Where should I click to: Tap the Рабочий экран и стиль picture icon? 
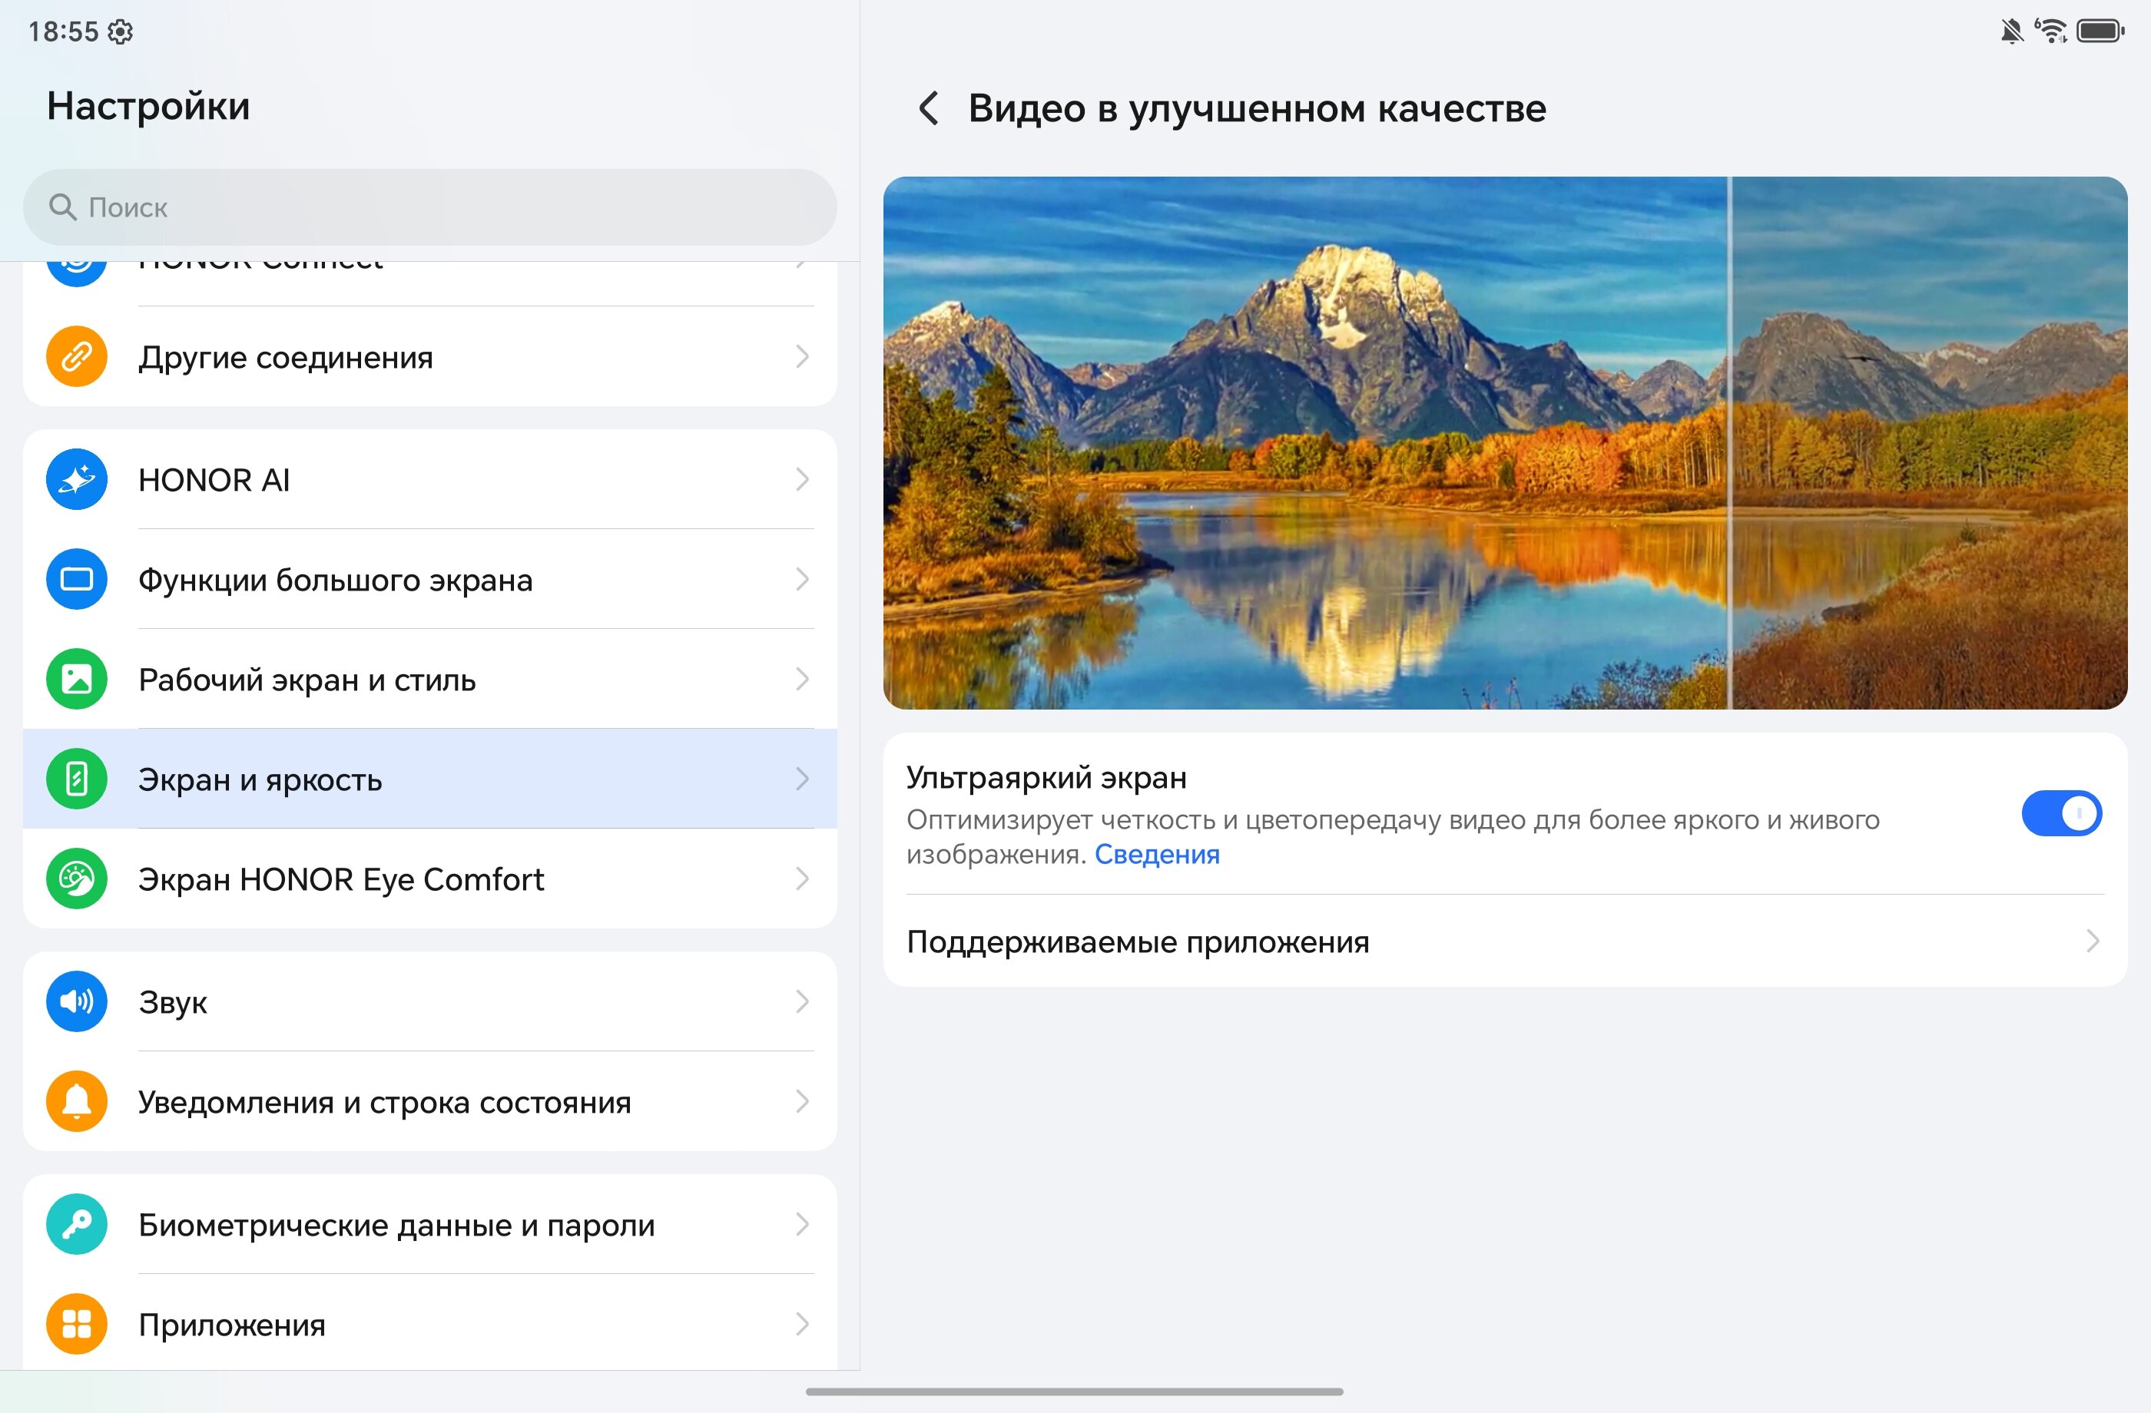pos(77,679)
